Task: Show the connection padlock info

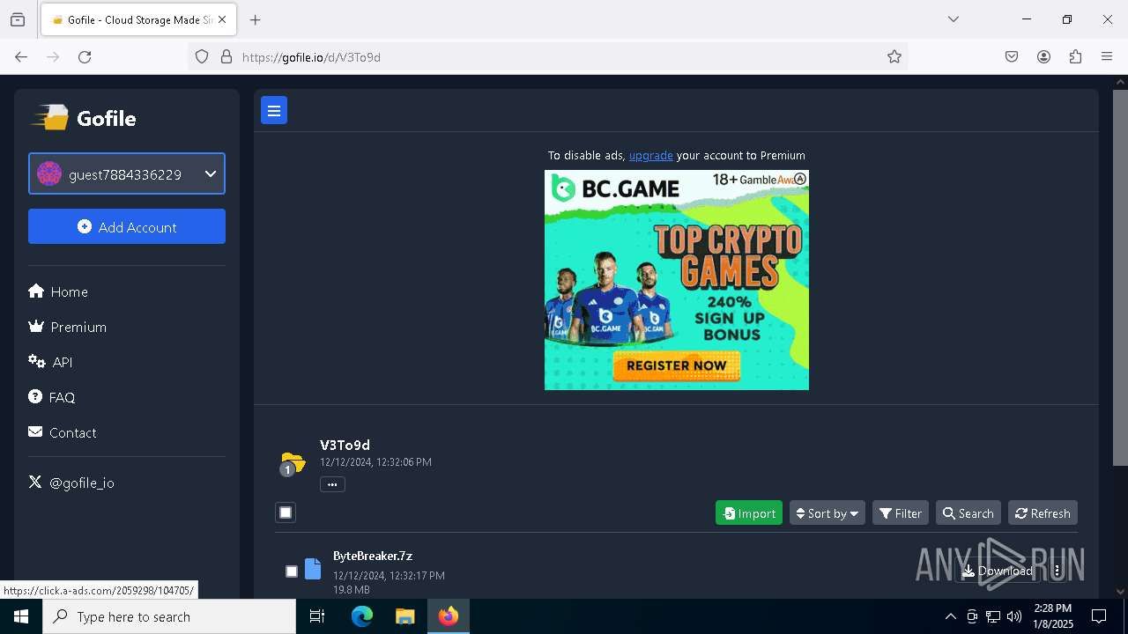Action: coord(226,57)
